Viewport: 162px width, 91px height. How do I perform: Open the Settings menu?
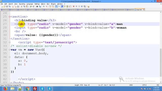point(37,4)
